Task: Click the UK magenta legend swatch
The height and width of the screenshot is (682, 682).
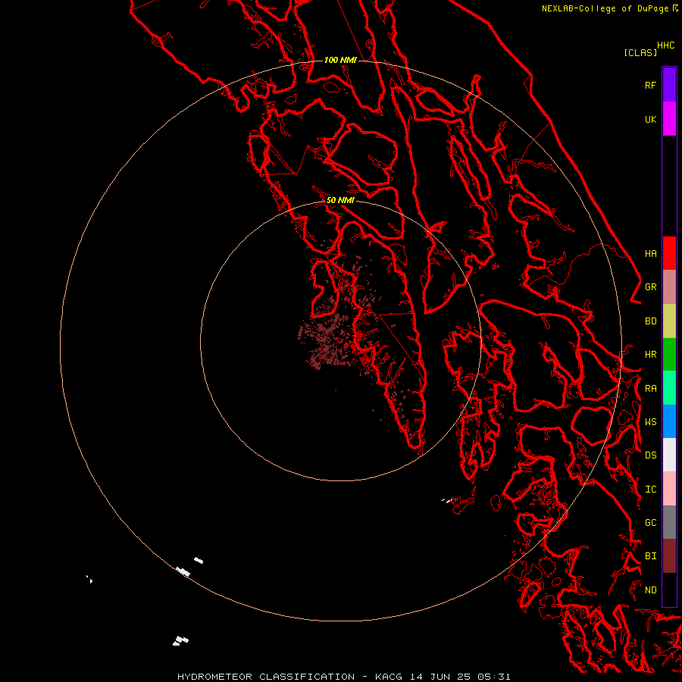Action: tap(669, 119)
